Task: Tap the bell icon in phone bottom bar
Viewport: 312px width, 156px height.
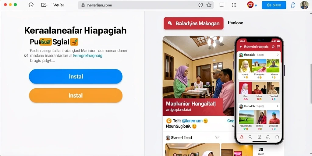Action: coord(268,137)
